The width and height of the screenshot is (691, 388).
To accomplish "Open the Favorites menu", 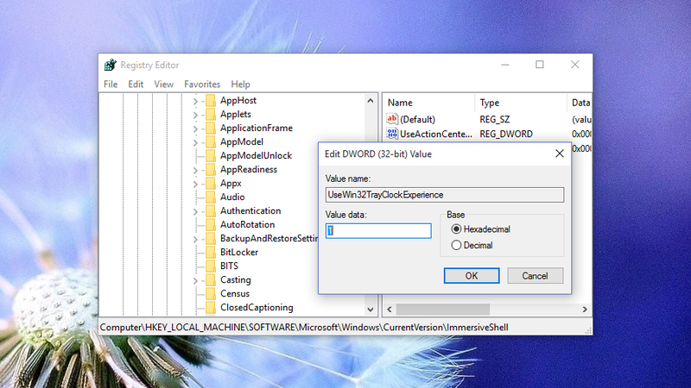I will pyautogui.click(x=202, y=84).
